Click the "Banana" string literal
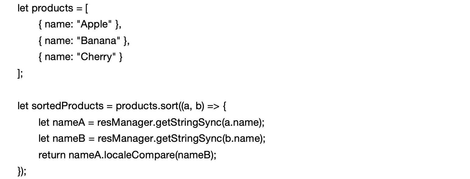This screenshot has width=470, height=179. point(98,41)
